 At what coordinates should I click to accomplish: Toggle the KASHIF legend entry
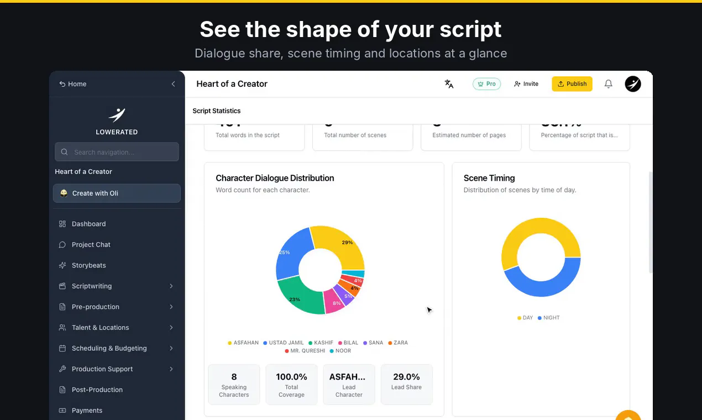[321, 343]
